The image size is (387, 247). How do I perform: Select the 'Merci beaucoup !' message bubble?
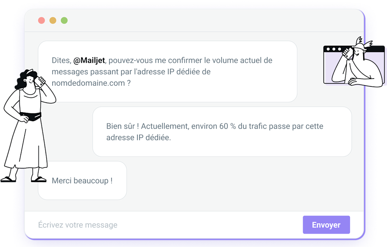point(82,181)
